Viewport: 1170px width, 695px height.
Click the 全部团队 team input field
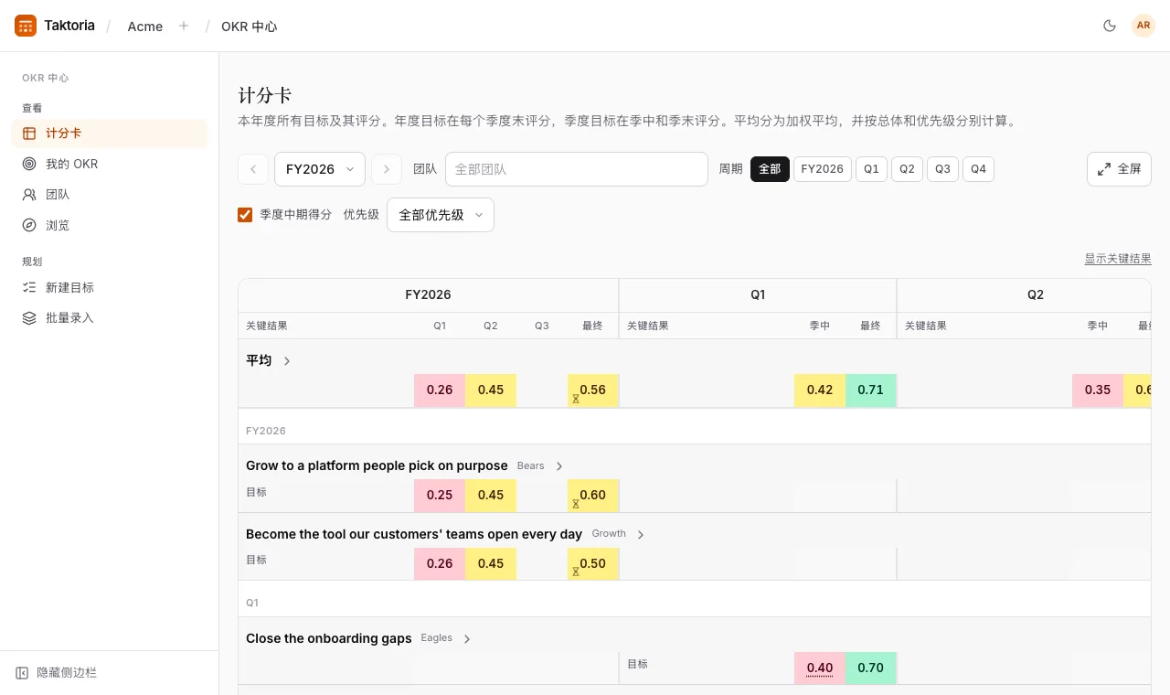(x=577, y=169)
